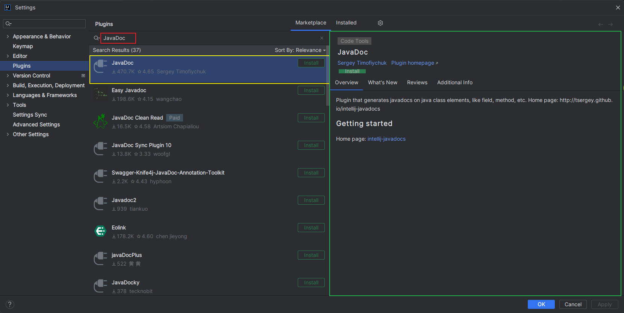Expand the Other Settings node

pos(8,134)
